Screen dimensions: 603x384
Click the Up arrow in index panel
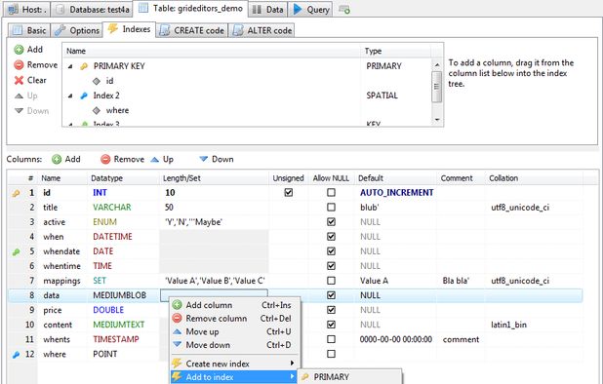pos(19,96)
